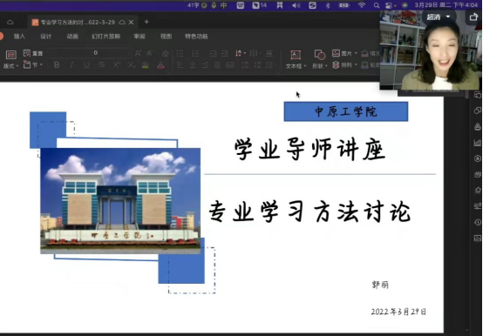The image size is (483, 336).
Task: Click the shape outline (轮廓) icon
Action: pos(364,65)
